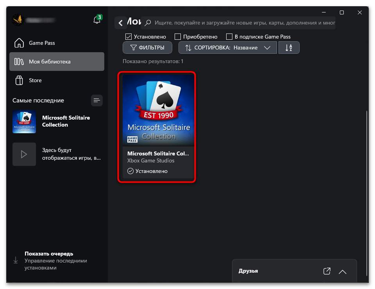Image resolution: width=375 pixels, height=289 pixels.
Task: Focus the search field
Action: click(238, 23)
